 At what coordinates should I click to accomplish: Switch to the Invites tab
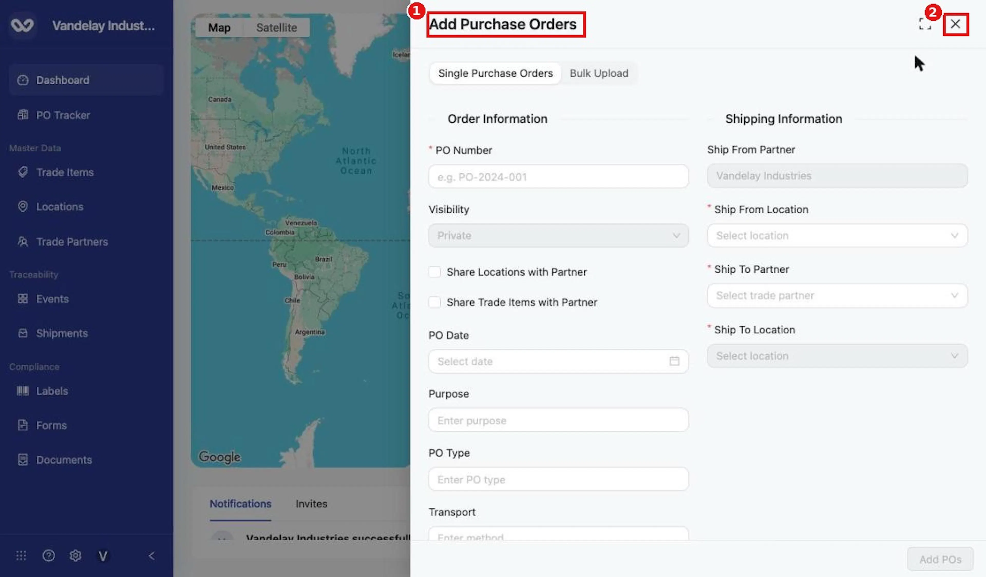[x=311, y=504]
